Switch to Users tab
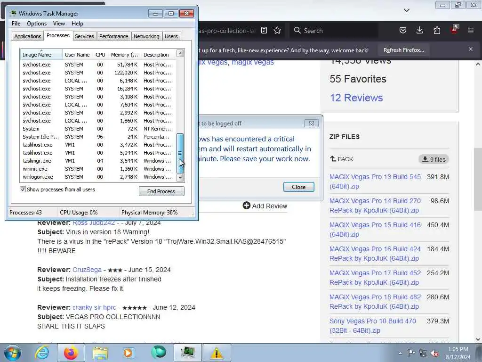The height and width of the screenshot is (362, 482). [x=171, y=36]
